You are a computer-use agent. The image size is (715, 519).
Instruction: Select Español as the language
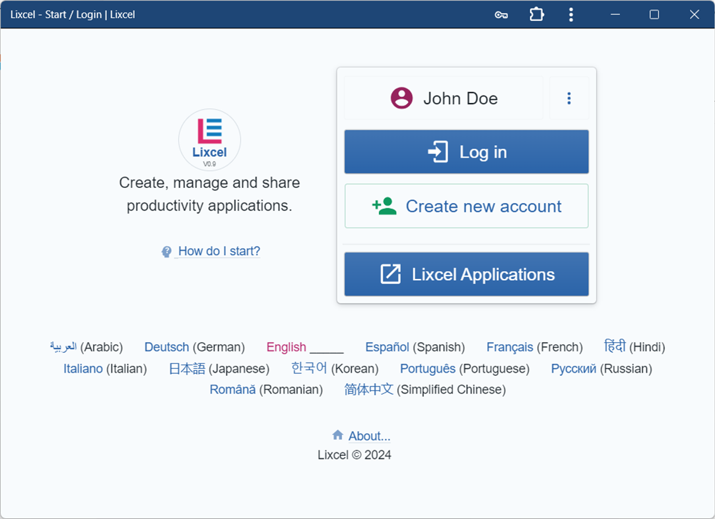[x=387, y=347]
